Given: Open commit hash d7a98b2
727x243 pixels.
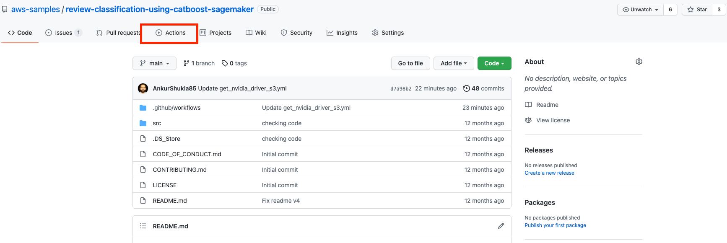Looking at the screenshot, I should click(x=401, y=89).
